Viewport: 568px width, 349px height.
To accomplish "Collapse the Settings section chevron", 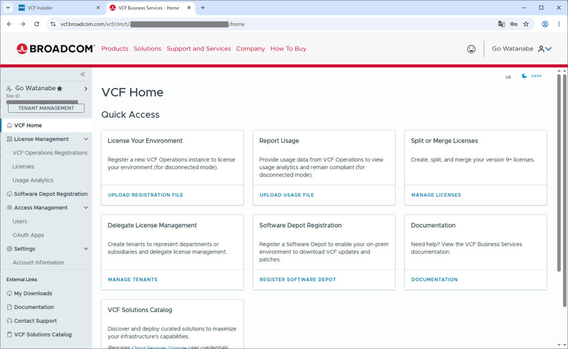I will 86,249.
